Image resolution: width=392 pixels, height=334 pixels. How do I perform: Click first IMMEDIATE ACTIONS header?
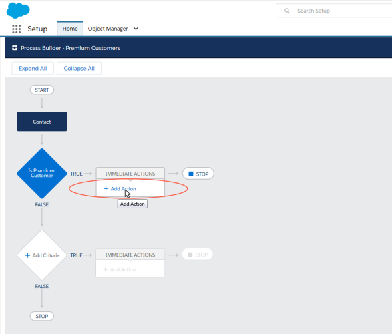(x=130, y=174)
